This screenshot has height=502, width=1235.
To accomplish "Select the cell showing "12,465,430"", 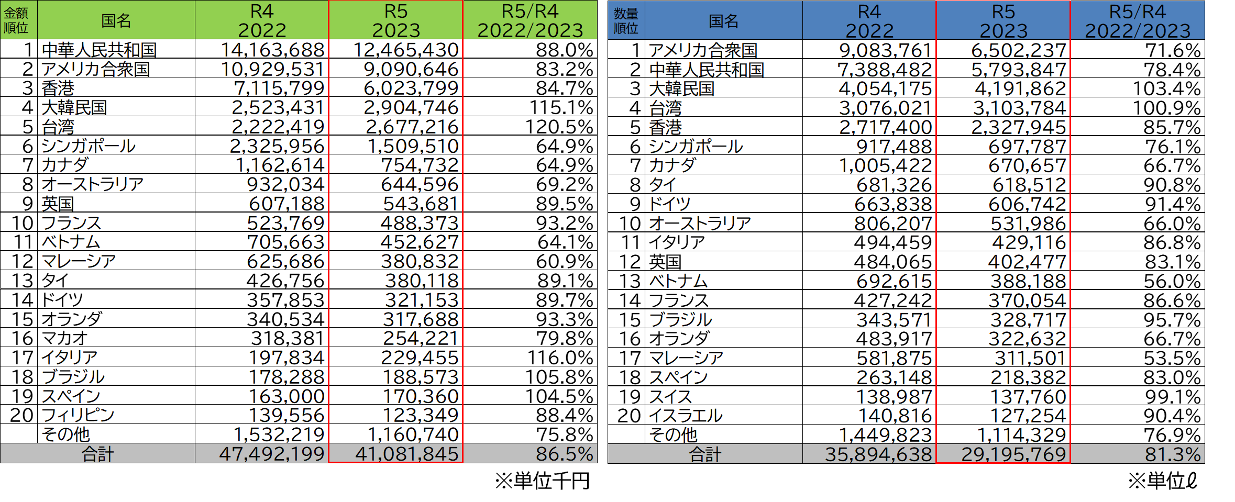I will (x=396, y=49).
